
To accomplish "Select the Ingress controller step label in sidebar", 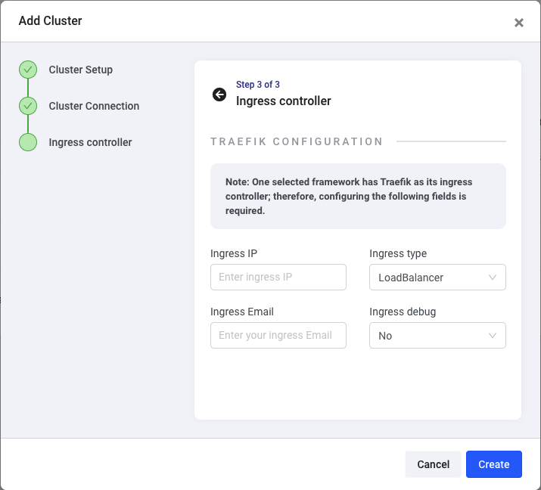I will pos(90,142).
